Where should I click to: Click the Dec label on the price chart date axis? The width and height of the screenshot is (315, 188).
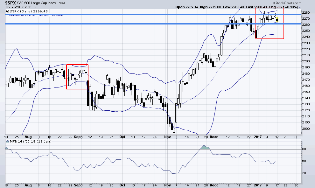(x=213, y=137)
